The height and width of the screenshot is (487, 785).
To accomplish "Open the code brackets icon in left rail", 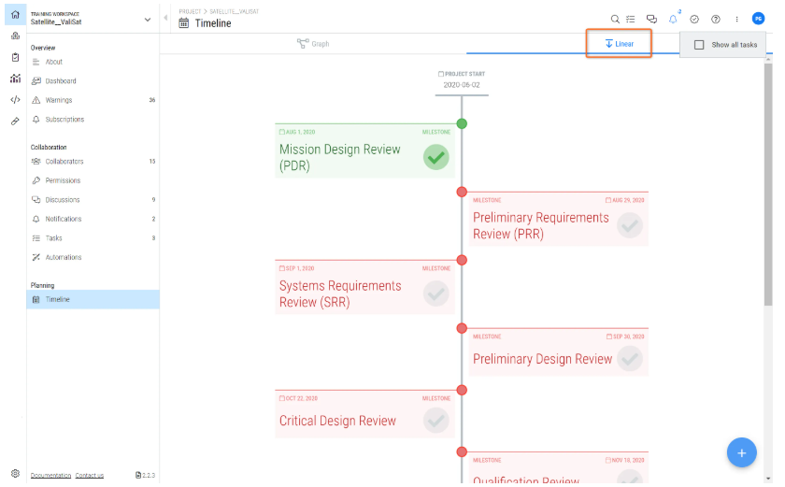I will (15, 99).
